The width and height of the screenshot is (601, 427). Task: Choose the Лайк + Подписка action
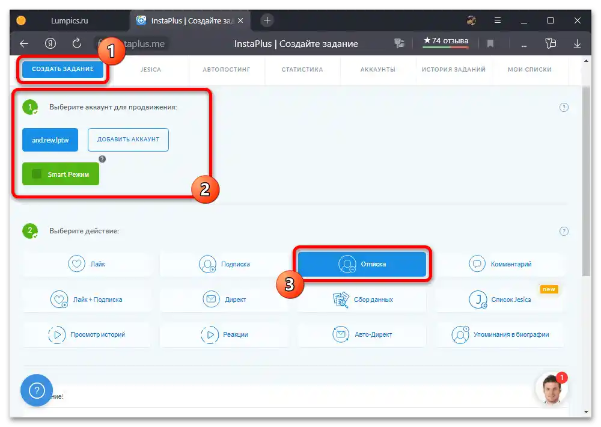87,300
